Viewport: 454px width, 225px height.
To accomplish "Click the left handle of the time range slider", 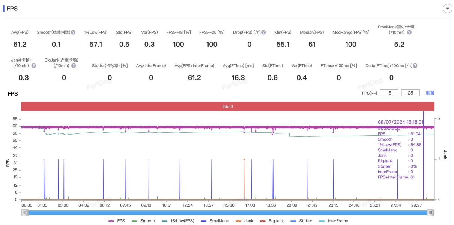I will coord(25,213).
